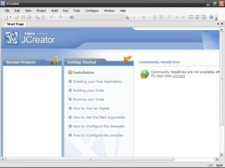This screenshot has height=168, width=225.
Task: Open the Configure menu
Action: pos(92,11)
